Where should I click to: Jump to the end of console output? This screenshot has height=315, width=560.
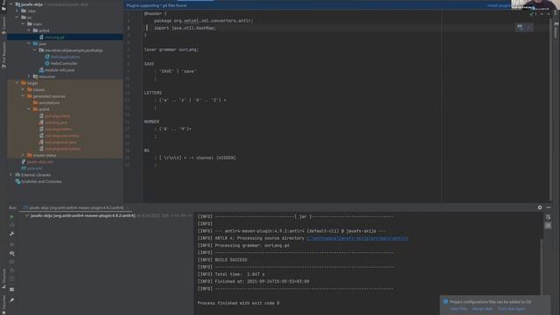(549, 225)
